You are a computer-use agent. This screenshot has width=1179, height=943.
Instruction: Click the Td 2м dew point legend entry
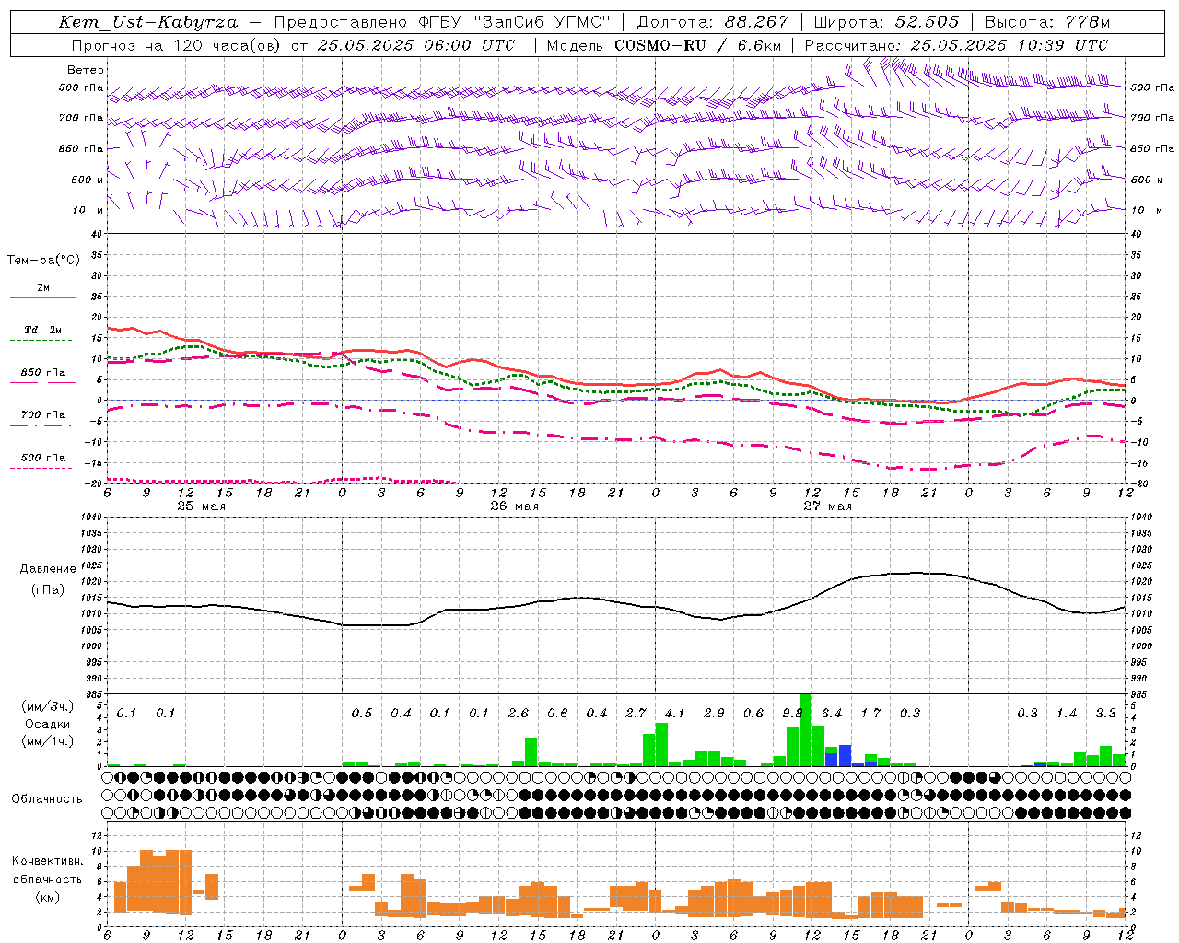point(43,330)
